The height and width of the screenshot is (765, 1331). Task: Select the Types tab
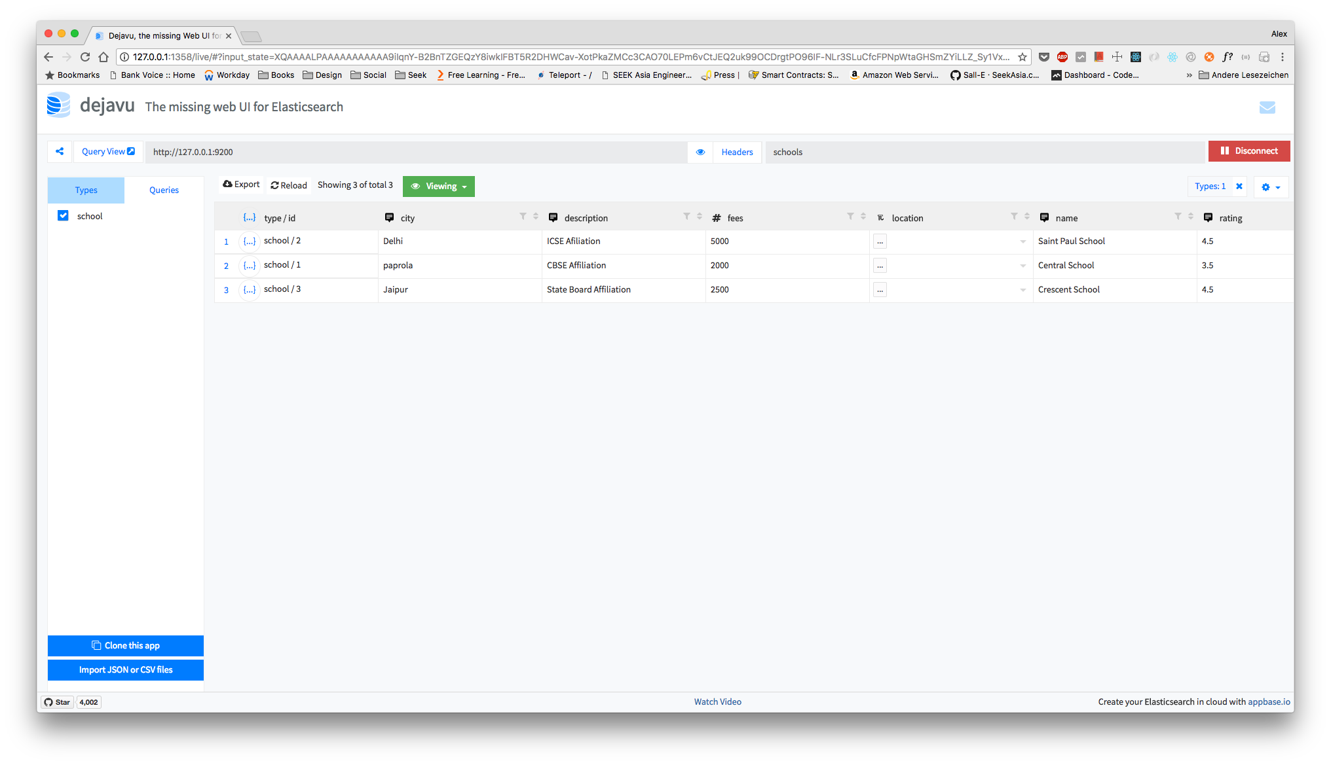tap(86, 190)
